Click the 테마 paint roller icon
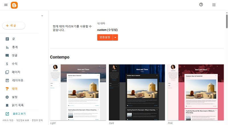 coord(7,89)
